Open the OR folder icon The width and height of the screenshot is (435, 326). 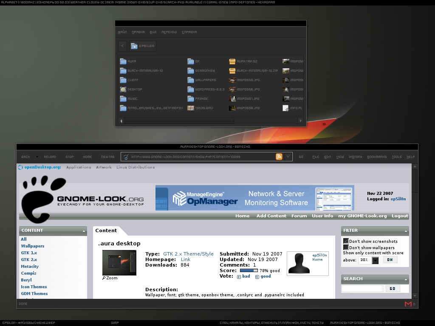click(x=191, y=61)
